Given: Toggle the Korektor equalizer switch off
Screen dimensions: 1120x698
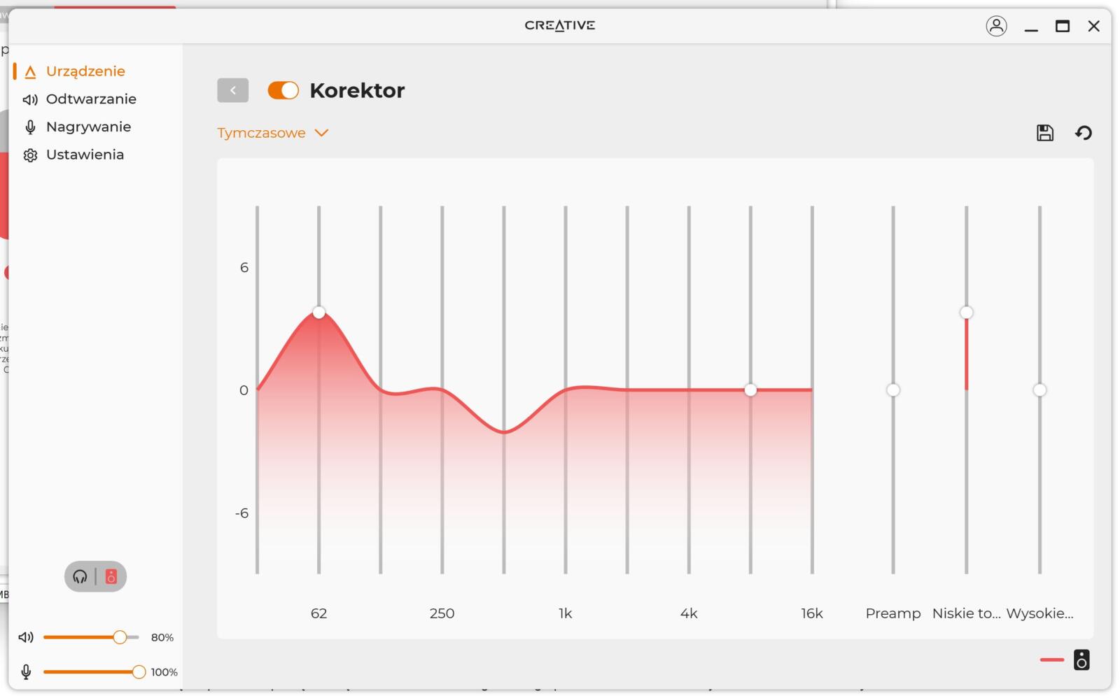Looking at the screenshot, I should tap(283, 90).
